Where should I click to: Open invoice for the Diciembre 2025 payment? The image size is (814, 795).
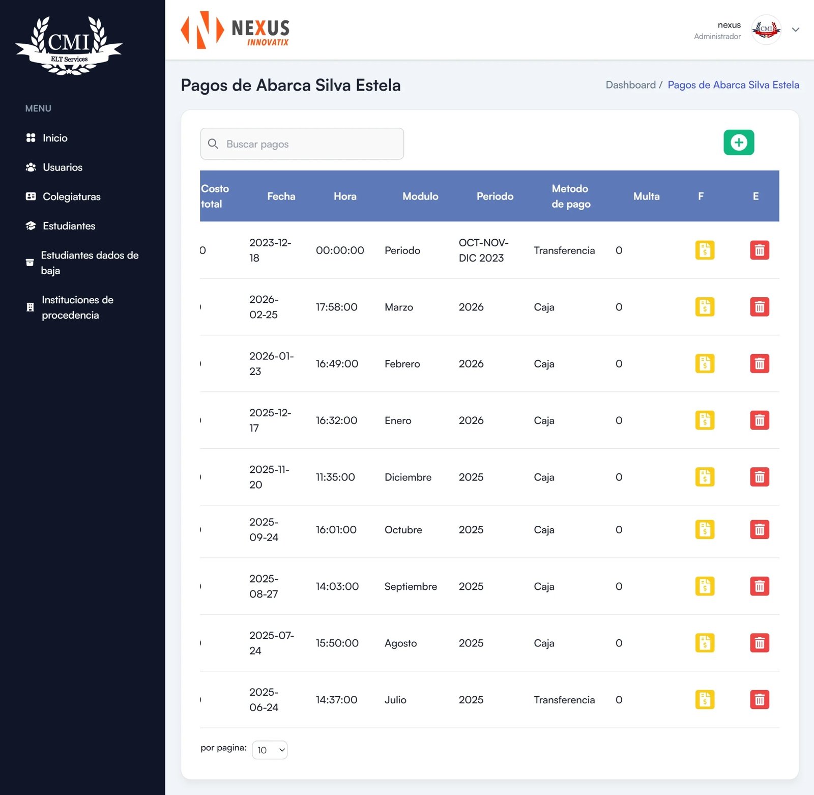705,477
